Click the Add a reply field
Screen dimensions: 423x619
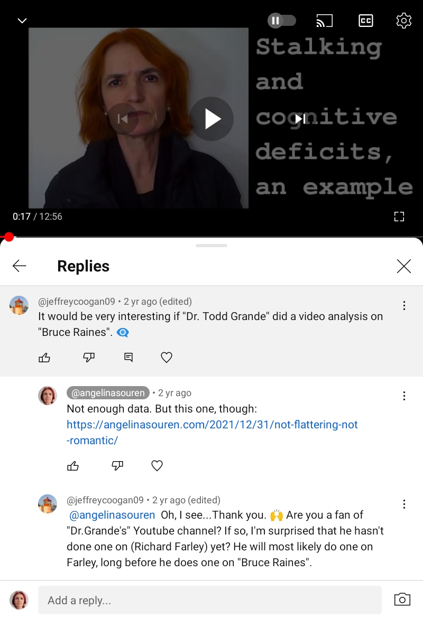pyautogui.click(x=210, y=600)
